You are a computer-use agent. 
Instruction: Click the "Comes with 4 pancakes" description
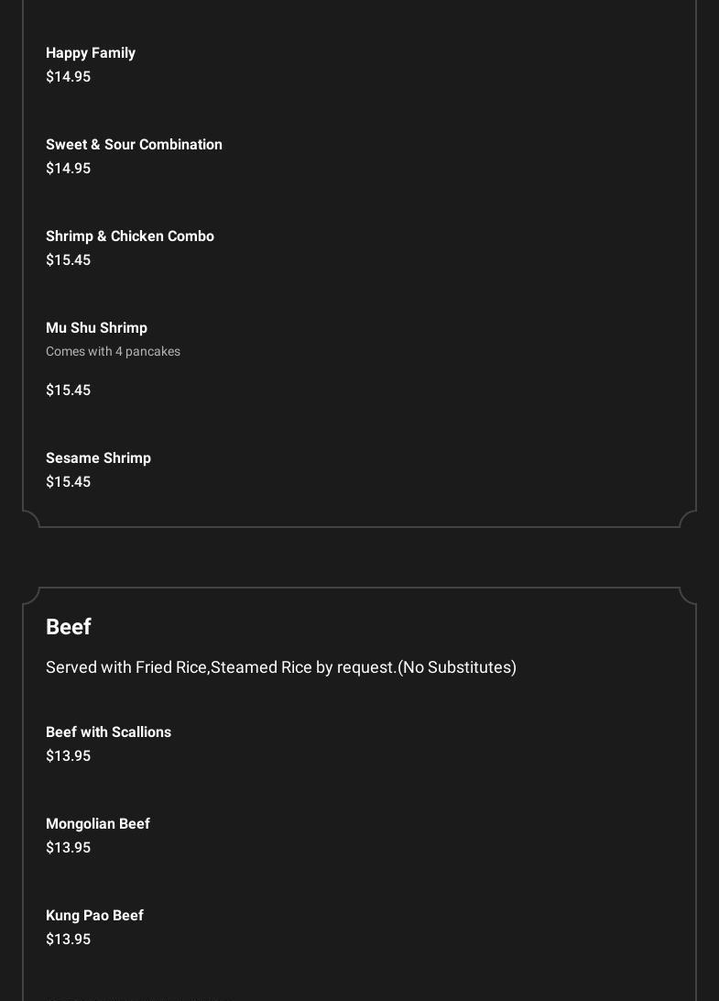(x=113, y=352)
